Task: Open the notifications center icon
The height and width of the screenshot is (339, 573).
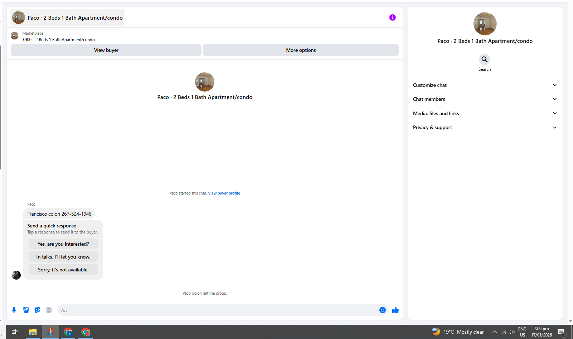Action: tap(562, 332)
